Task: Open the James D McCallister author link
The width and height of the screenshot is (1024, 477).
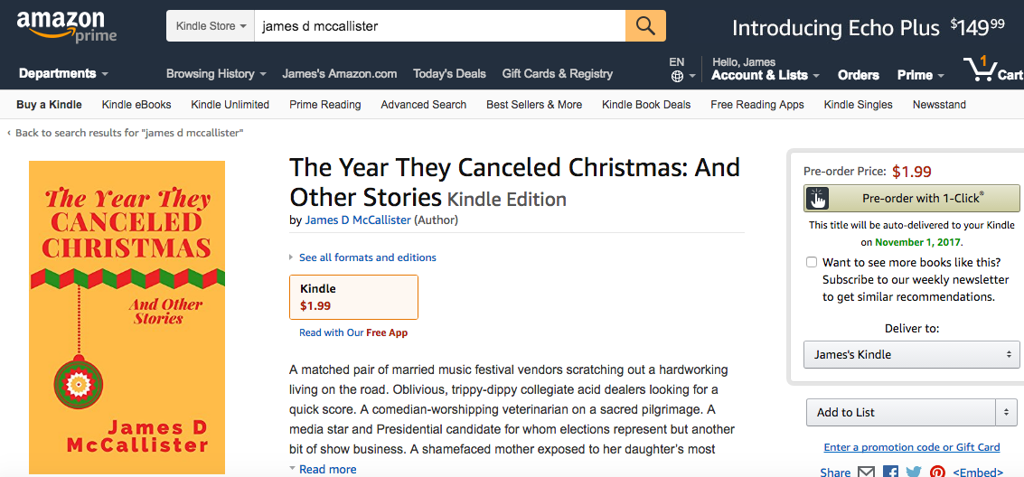Action: (358, 220)
